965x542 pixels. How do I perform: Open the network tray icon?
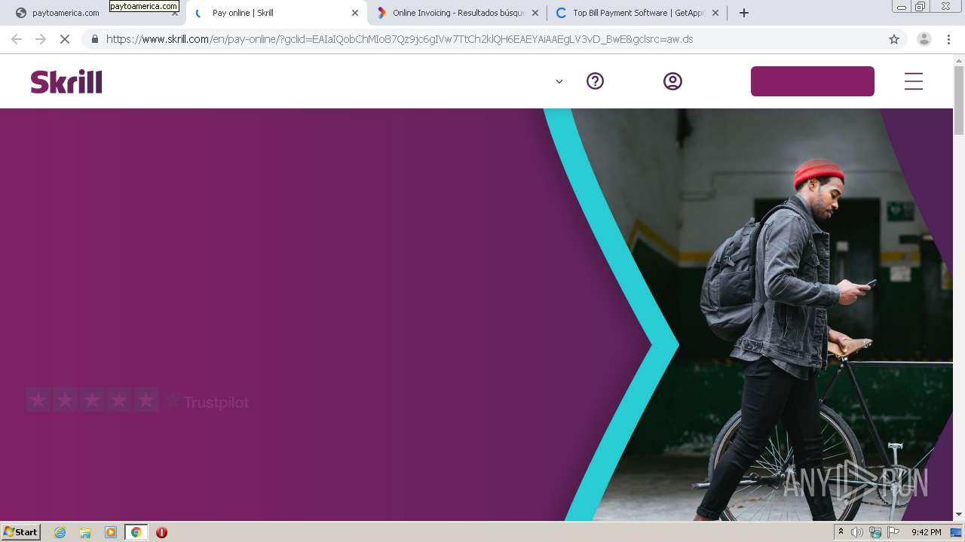coord(875,532)
